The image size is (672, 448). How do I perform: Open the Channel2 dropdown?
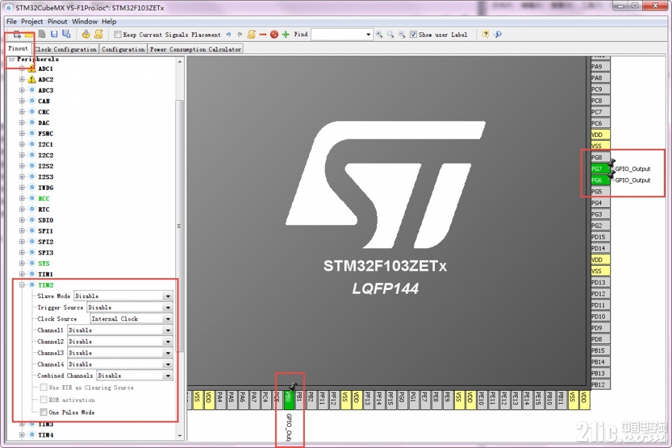[120, 341]
